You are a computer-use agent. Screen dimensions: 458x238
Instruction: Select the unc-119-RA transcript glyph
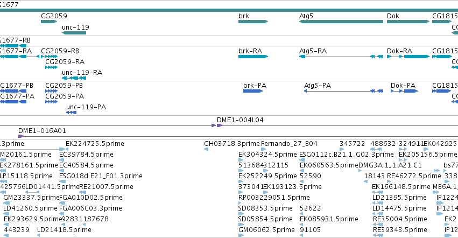pos(74,78)
